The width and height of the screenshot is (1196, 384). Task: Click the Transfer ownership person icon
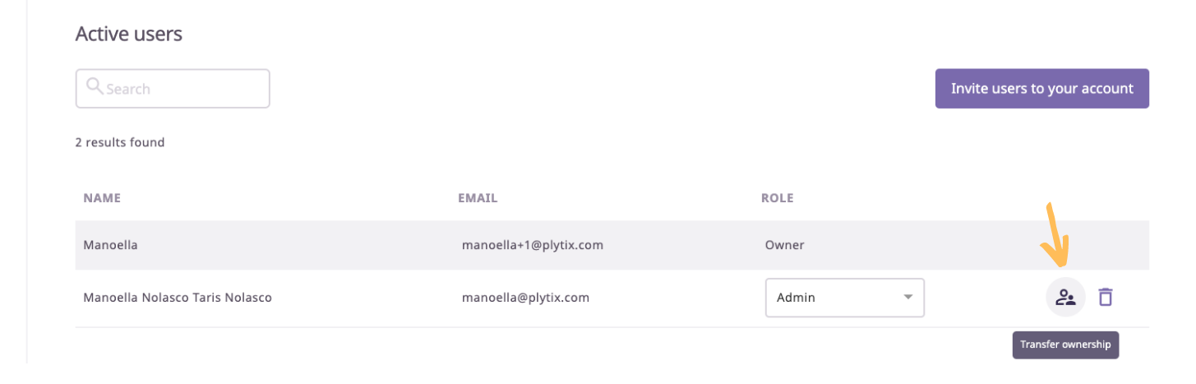[1065, 298]
